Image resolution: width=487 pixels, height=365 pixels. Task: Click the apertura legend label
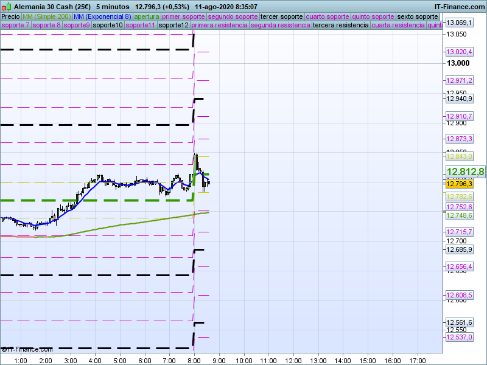coord(147,16)
